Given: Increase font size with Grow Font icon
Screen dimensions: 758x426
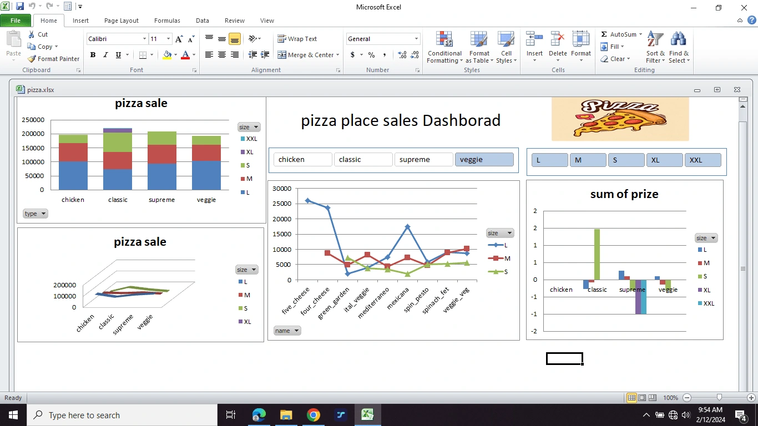Looking at the screenshot, I should tap(179, 39).
